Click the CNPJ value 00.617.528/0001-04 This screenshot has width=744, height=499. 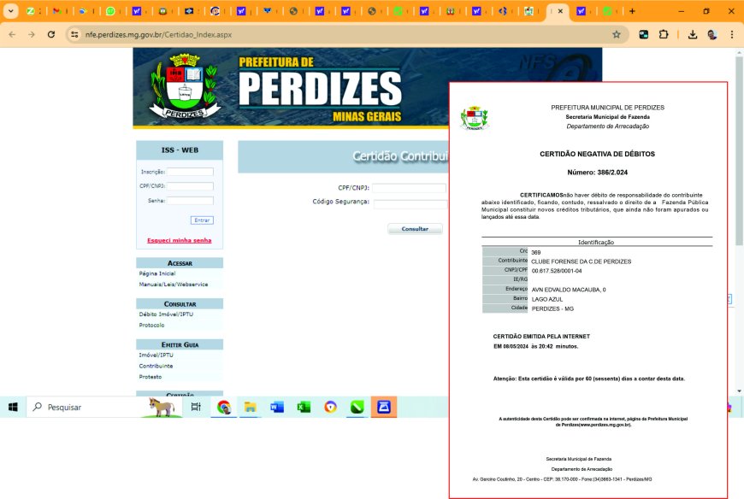point(557,271)
